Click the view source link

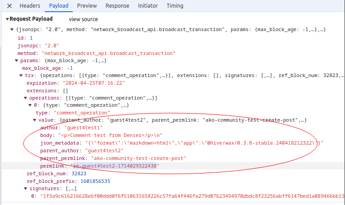83,19
